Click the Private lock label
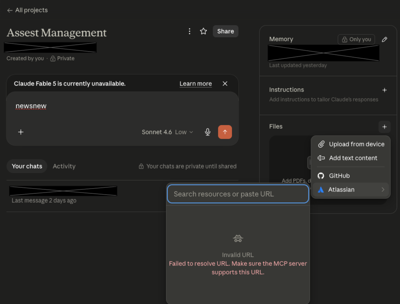This screenshot has height=304, width=400. (62, 59)
